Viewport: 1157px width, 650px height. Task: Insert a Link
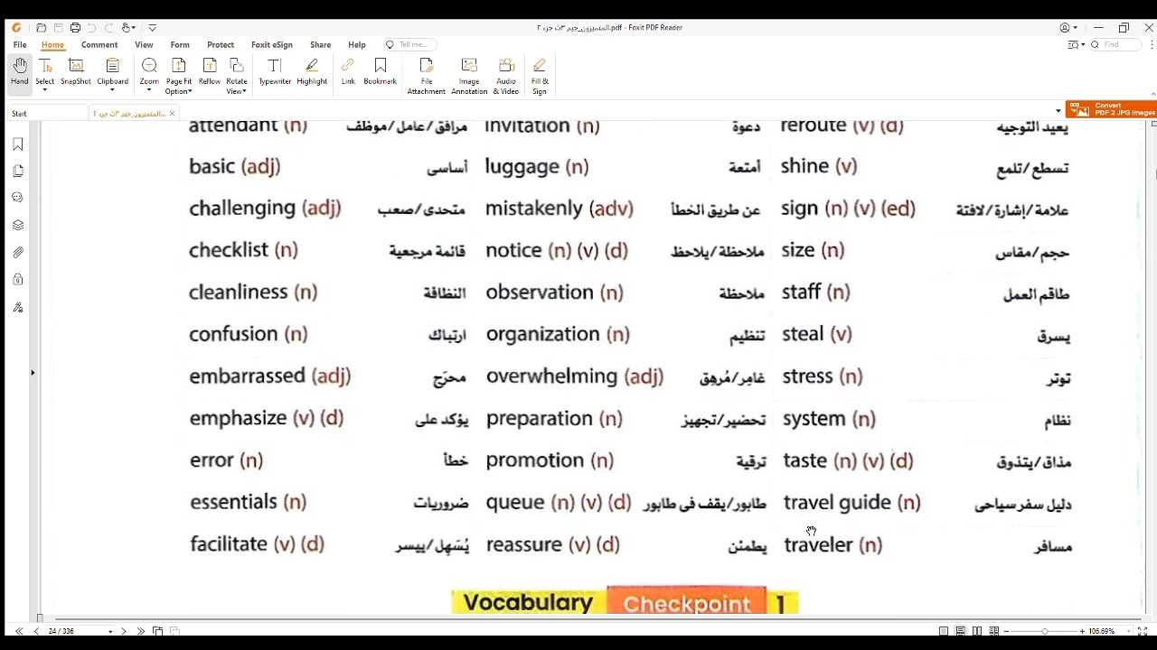[348, 72]
